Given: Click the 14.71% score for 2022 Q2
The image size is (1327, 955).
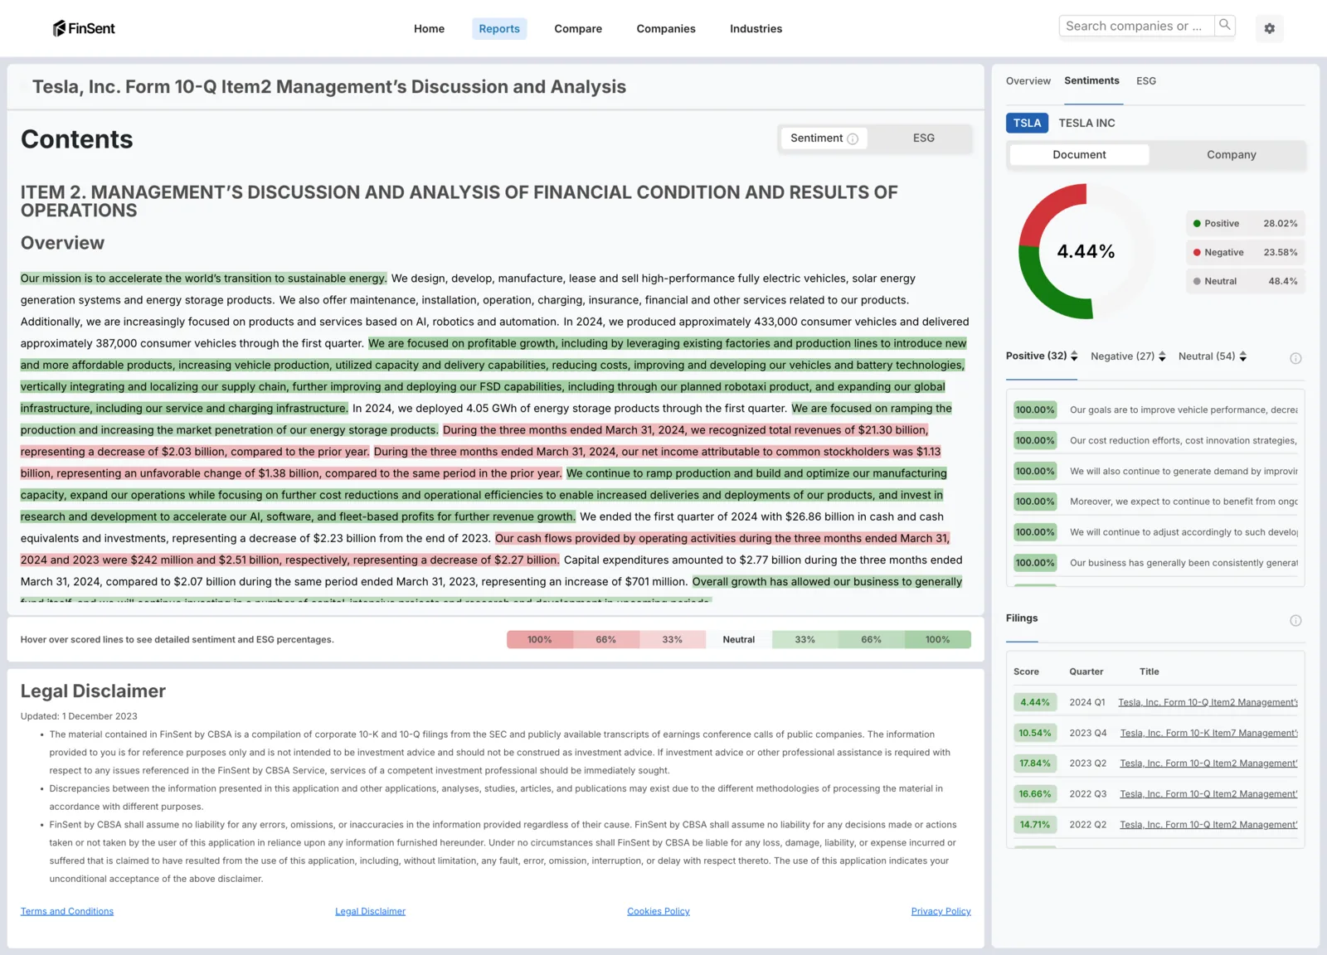Looking at the screenshot, I should (1035, 825).
